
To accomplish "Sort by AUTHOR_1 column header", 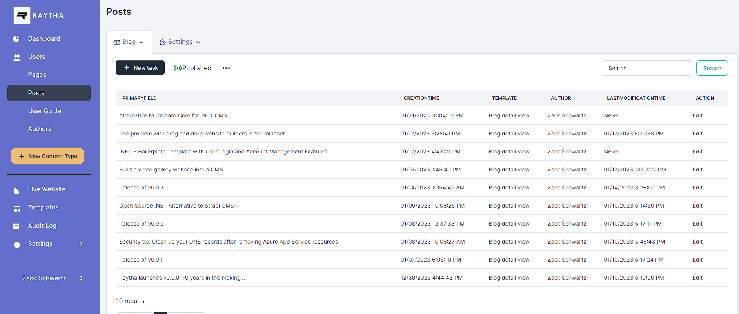I will tap(563, 98).
